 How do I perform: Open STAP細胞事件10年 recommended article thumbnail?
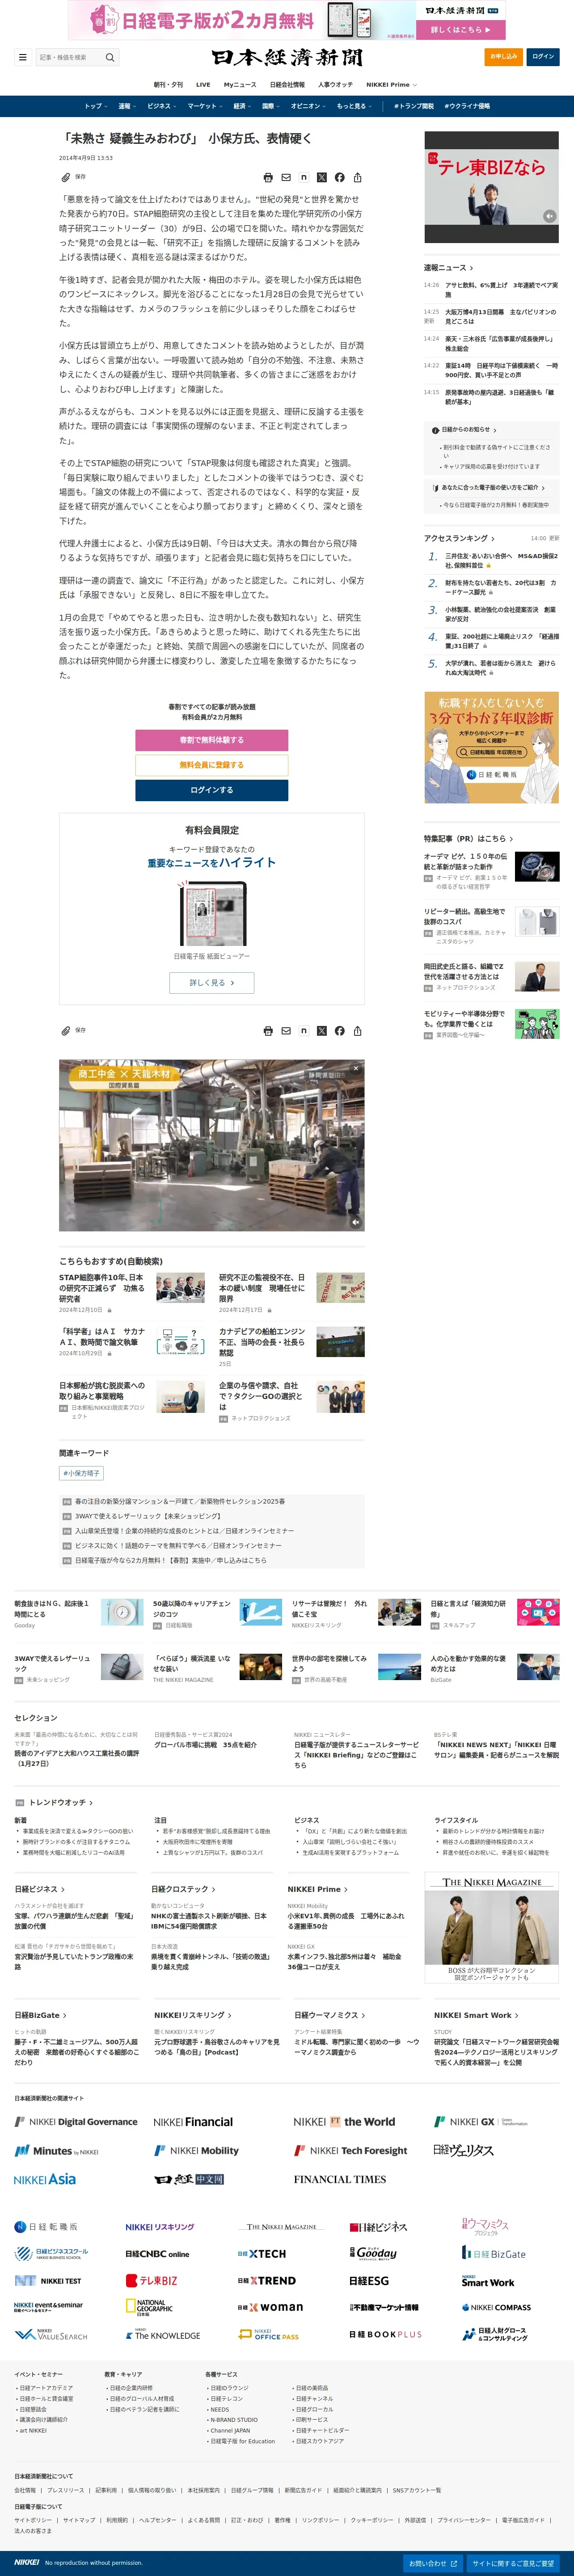point(181,1288)
